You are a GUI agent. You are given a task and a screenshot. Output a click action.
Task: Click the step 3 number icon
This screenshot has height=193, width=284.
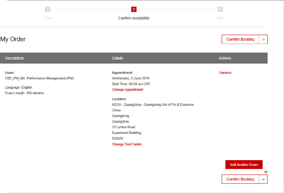click(220, 9)
